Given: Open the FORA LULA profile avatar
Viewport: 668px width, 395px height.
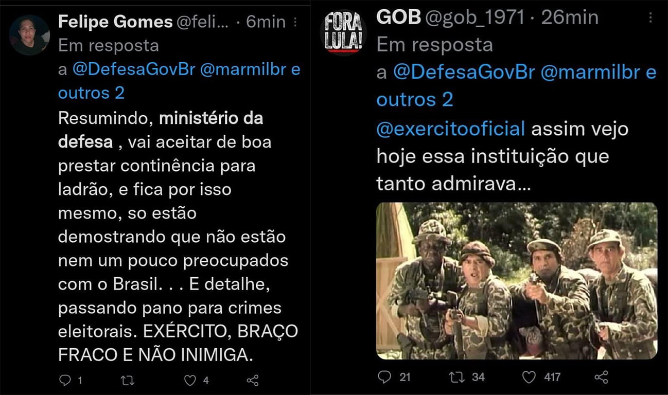Looking at the screenshot, I should (342, 31).
